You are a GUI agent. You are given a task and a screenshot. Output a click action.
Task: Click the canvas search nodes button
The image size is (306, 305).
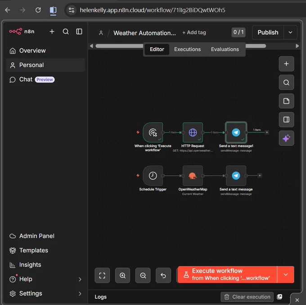pyautogui.click(x=286, y=82)
